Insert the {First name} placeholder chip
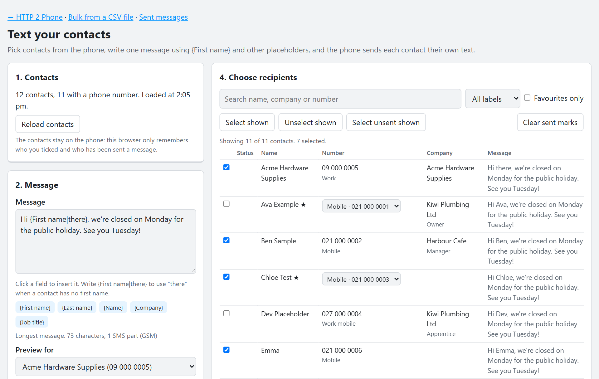Image resolution: width=599 pixels, height=379 pixels. pyautogui.click(x=35, y=308)
